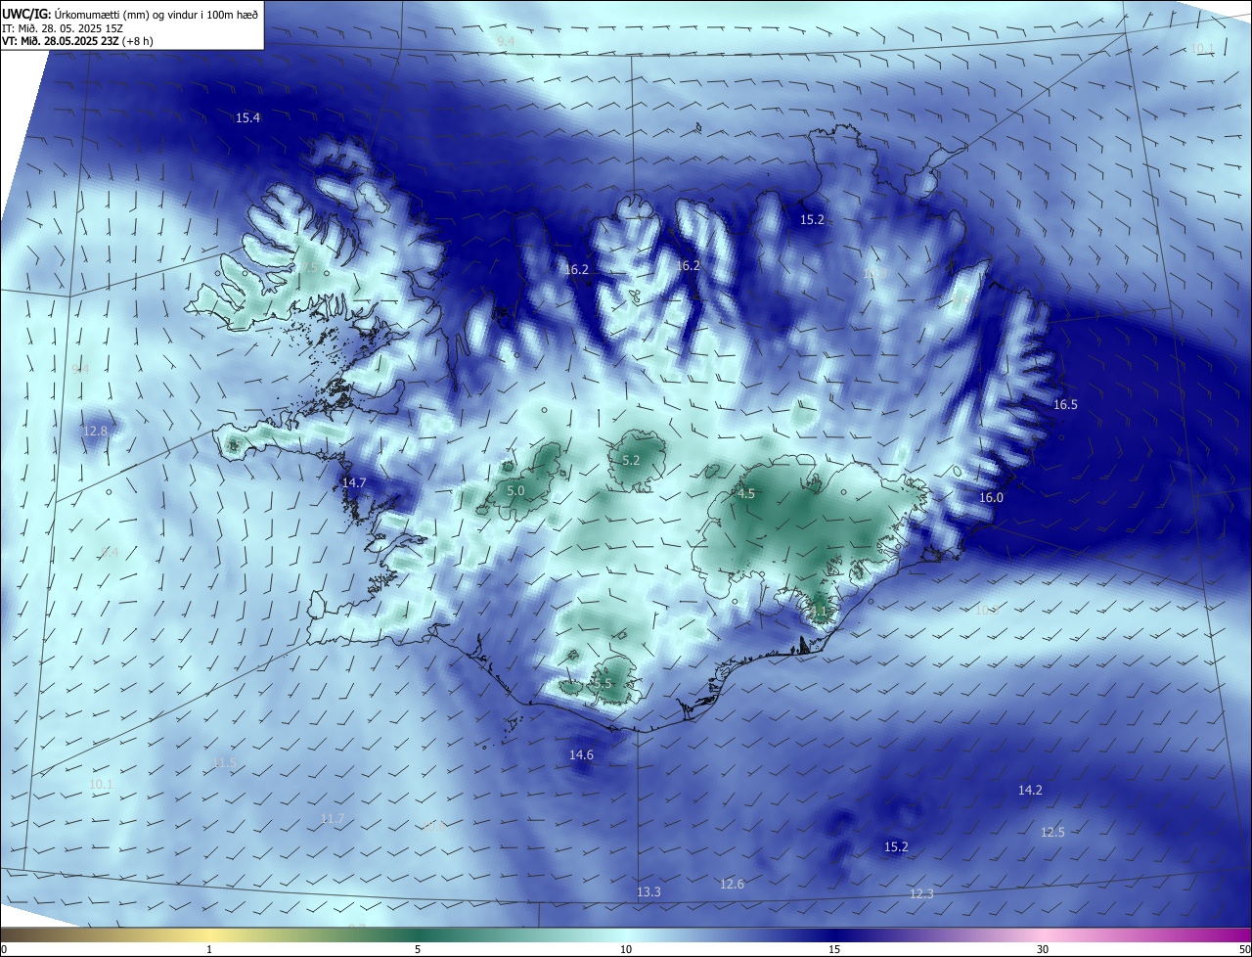Select the 12.6 value label
The image size is (1252, 957).
(x=732, y=884)
